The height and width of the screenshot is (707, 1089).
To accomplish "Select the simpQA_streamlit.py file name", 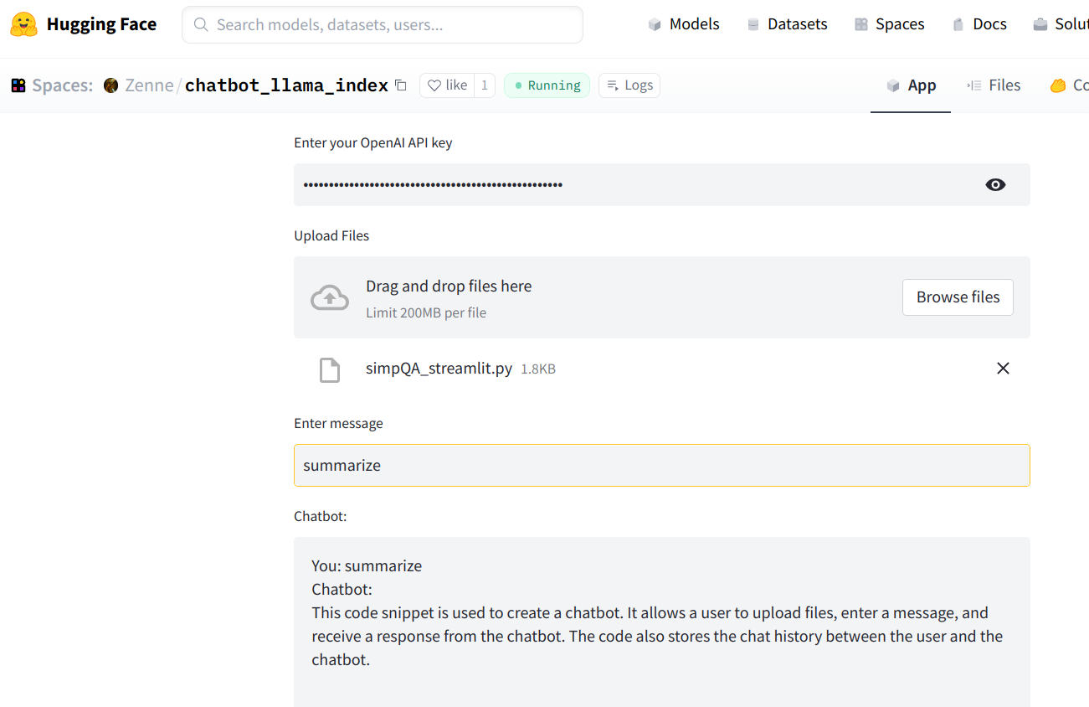I will pyautogui.click(x=439, y=369).
